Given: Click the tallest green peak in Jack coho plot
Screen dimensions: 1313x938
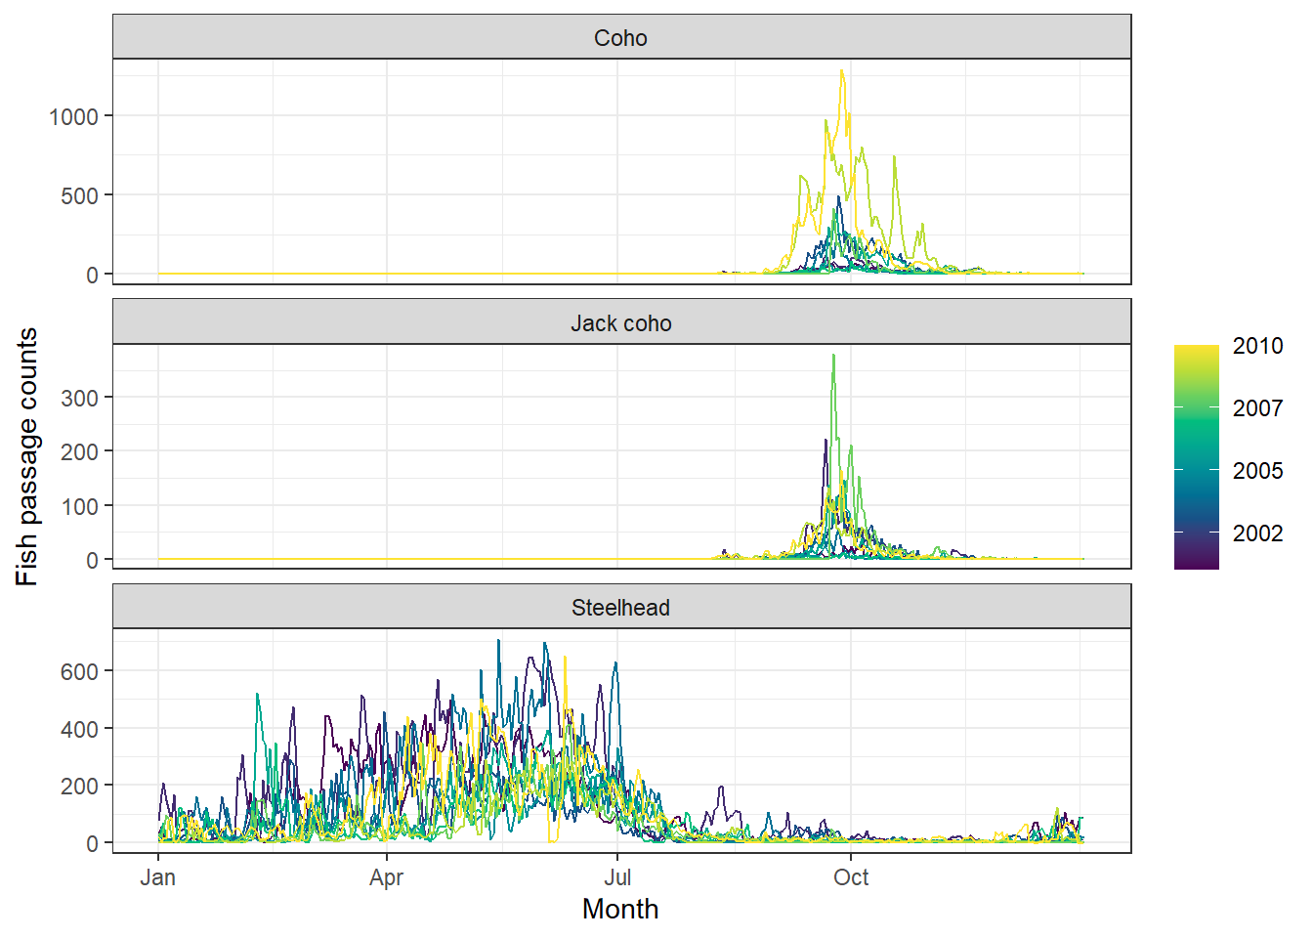Looking at the screenshot, I should 833,357.
